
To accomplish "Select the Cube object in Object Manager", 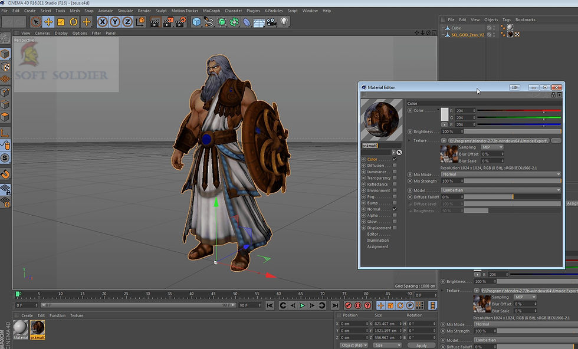I will pos(456,28).
